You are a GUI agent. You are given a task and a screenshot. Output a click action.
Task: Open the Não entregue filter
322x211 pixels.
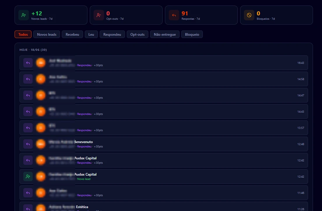[165, 34]
